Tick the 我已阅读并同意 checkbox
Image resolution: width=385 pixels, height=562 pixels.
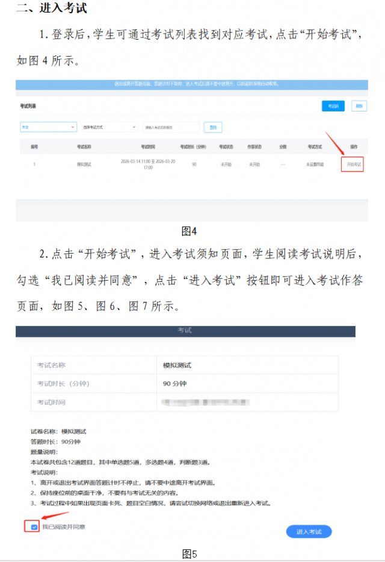pos(34,527)
